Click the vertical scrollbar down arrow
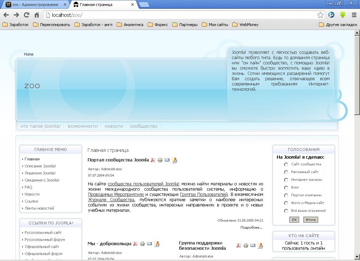Viewport: 360px width, 261px height. point(357,256)
